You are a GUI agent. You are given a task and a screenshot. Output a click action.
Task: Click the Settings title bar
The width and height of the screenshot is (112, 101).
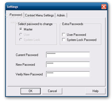coord(53,7)
